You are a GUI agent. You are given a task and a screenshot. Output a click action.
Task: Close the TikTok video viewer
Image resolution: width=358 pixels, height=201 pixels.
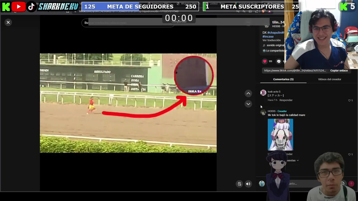tap(8, 22)
